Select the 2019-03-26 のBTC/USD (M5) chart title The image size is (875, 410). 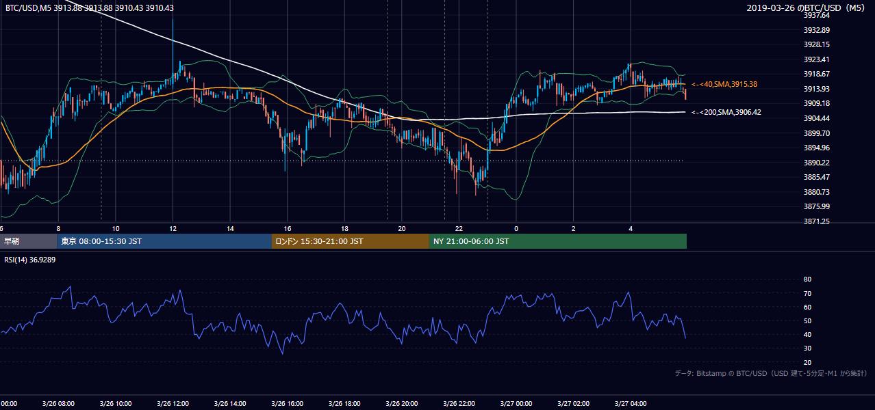point(807,8)
